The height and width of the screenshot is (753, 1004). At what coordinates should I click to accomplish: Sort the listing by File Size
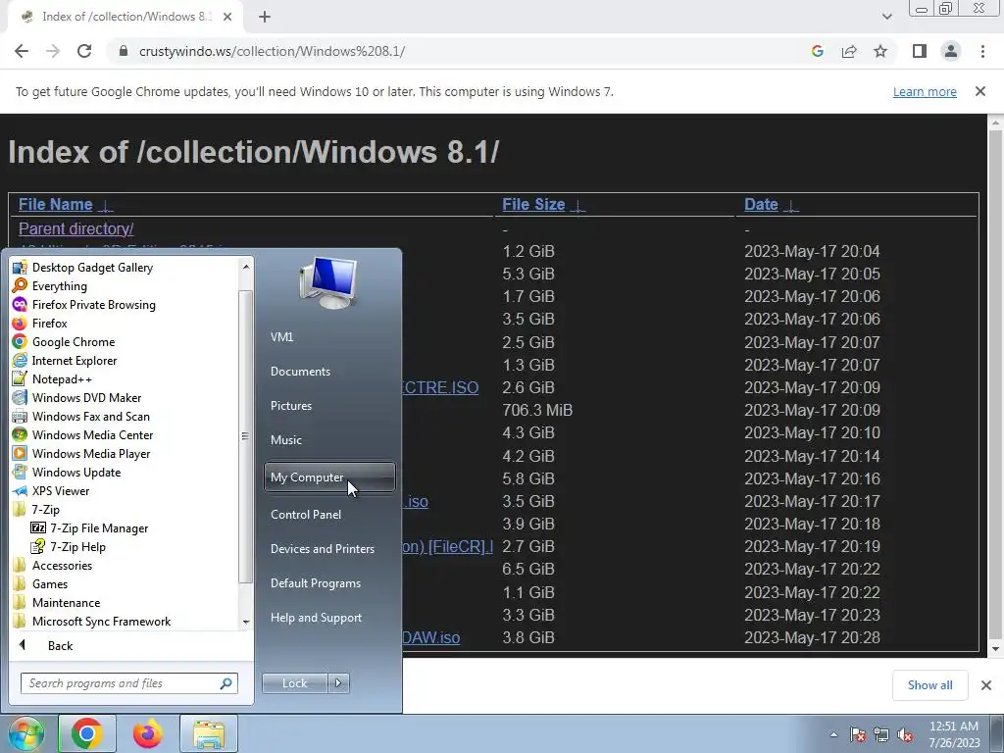(x=533, y=204)
